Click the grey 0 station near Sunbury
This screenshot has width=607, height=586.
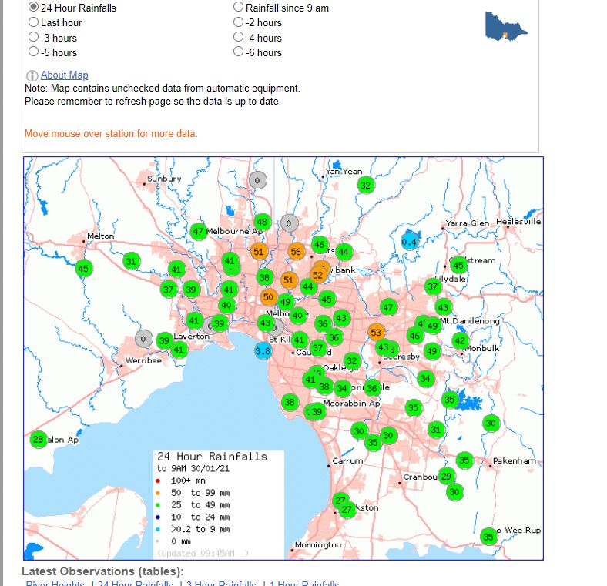(x=257, y=180)
